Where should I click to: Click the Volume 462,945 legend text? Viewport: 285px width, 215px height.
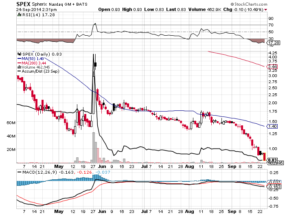(36, 67)
